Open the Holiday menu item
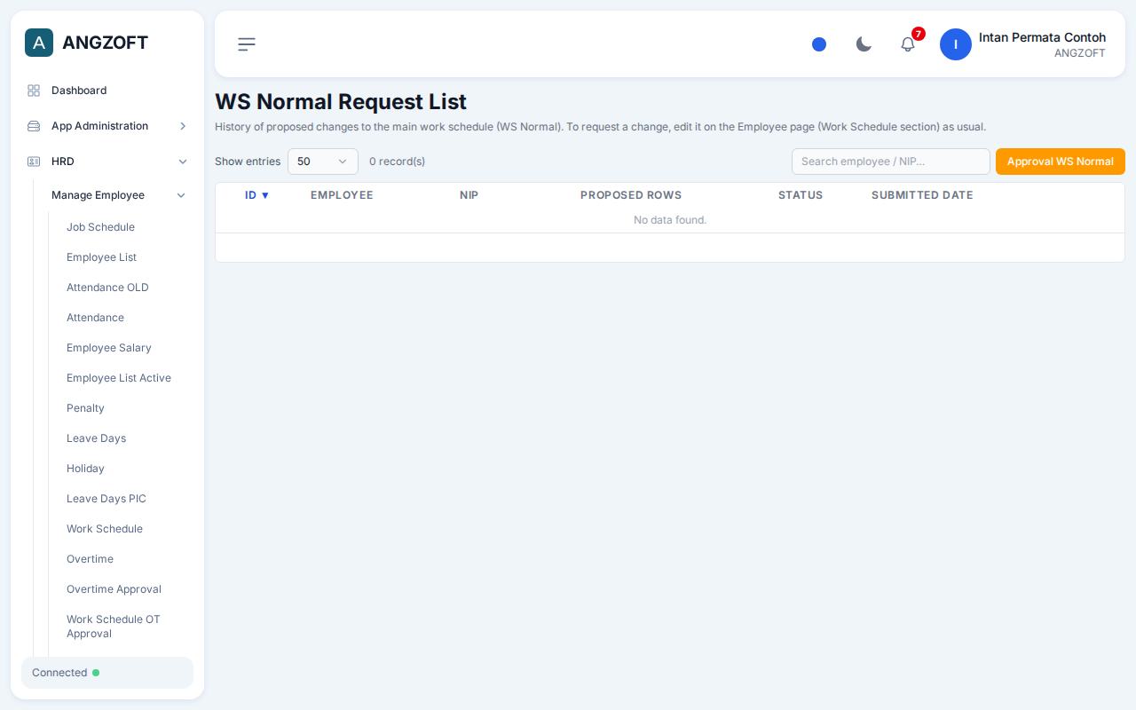The image size is (1136, 710). (85, 469)
